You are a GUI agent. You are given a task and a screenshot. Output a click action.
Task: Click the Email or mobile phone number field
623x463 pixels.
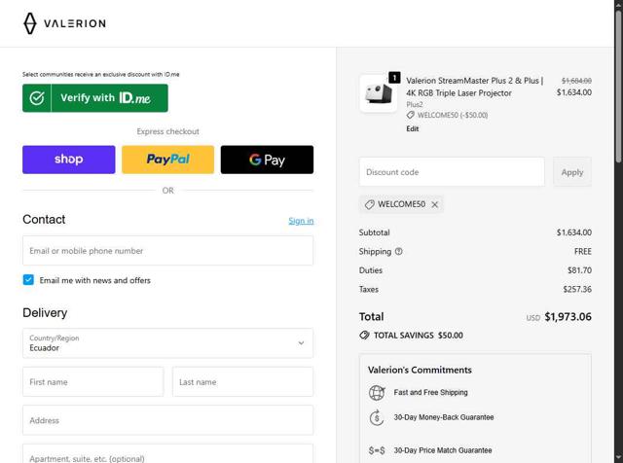(167, 251)
